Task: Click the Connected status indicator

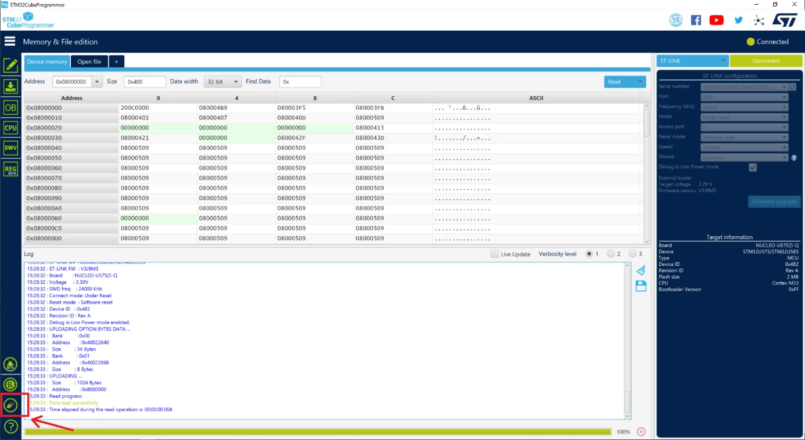Action: coord(767,42)
